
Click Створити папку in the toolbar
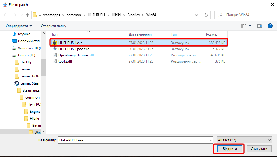tap(53, 26)
